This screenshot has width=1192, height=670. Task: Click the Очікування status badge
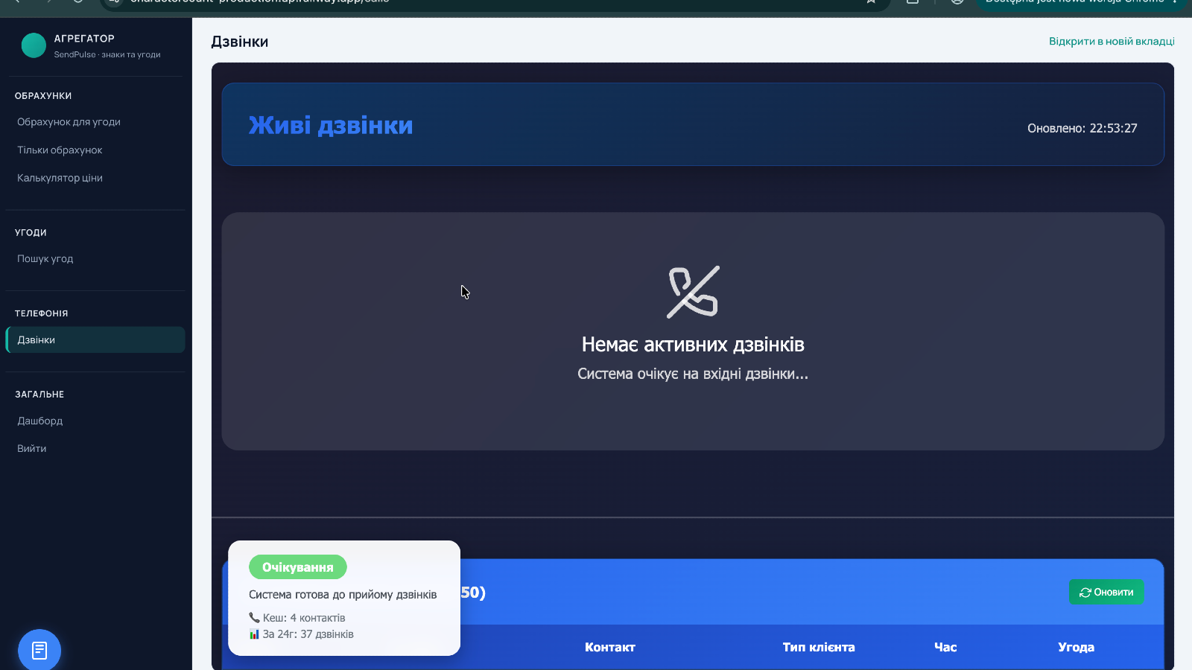298,567
